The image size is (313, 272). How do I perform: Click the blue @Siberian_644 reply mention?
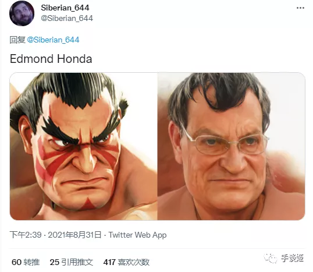(53, 40)
